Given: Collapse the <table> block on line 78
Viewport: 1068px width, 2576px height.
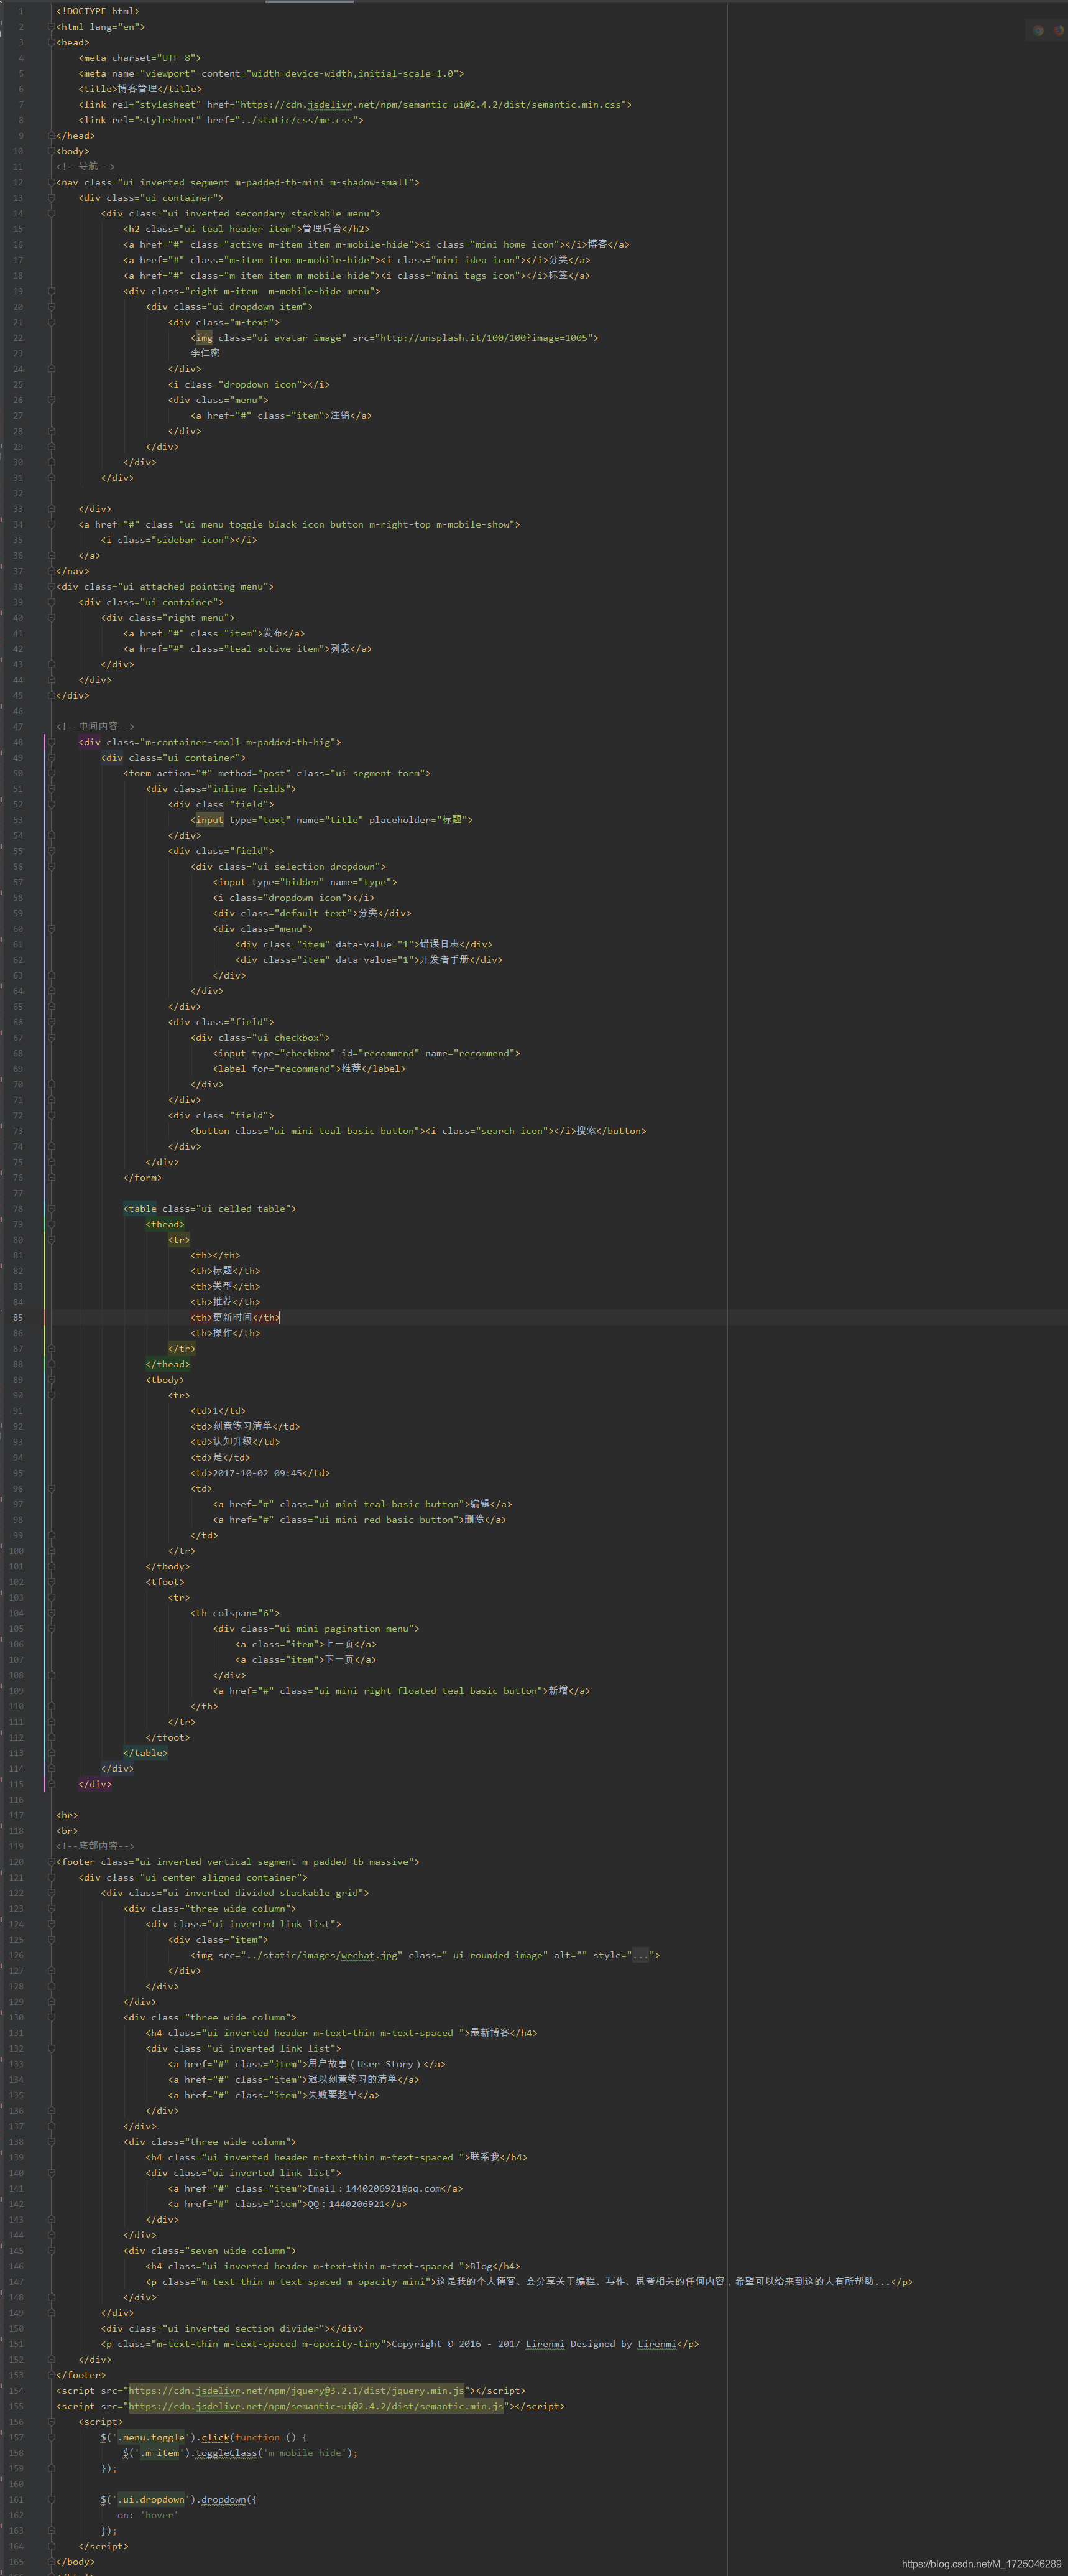Looking at the screenshot, I should click(51, 1209).
